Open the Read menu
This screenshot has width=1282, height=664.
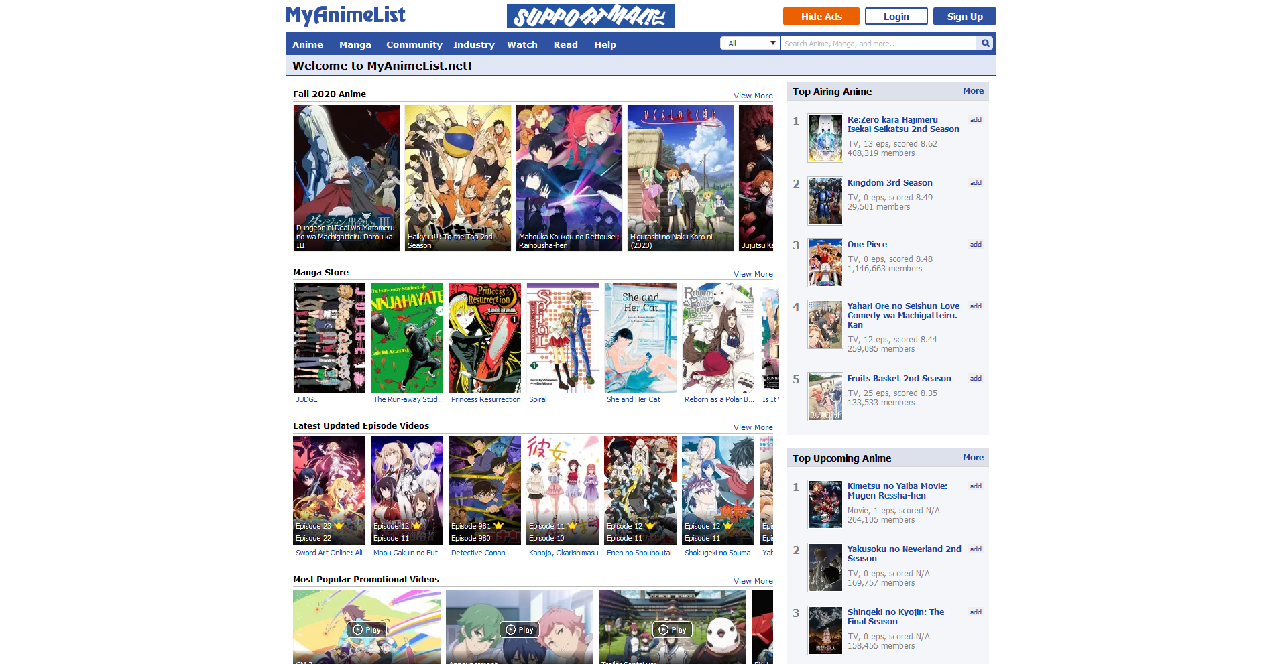tap(565, 44)
